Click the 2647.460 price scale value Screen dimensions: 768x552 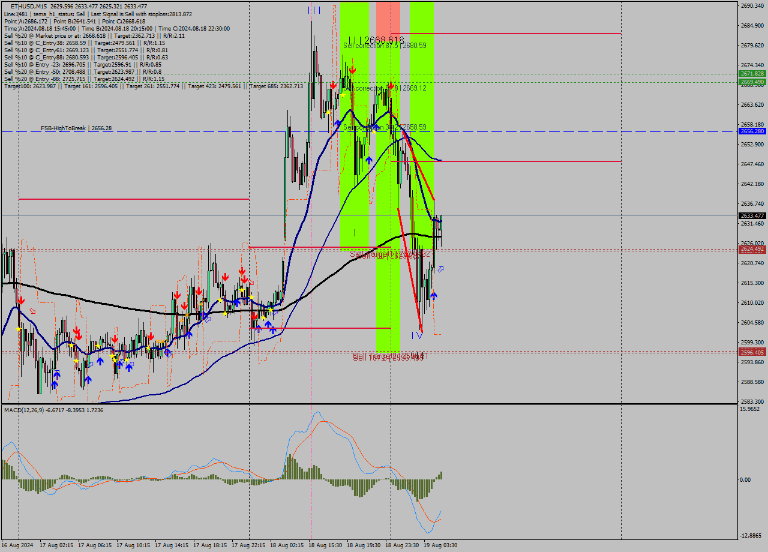[x=752, y=164]
